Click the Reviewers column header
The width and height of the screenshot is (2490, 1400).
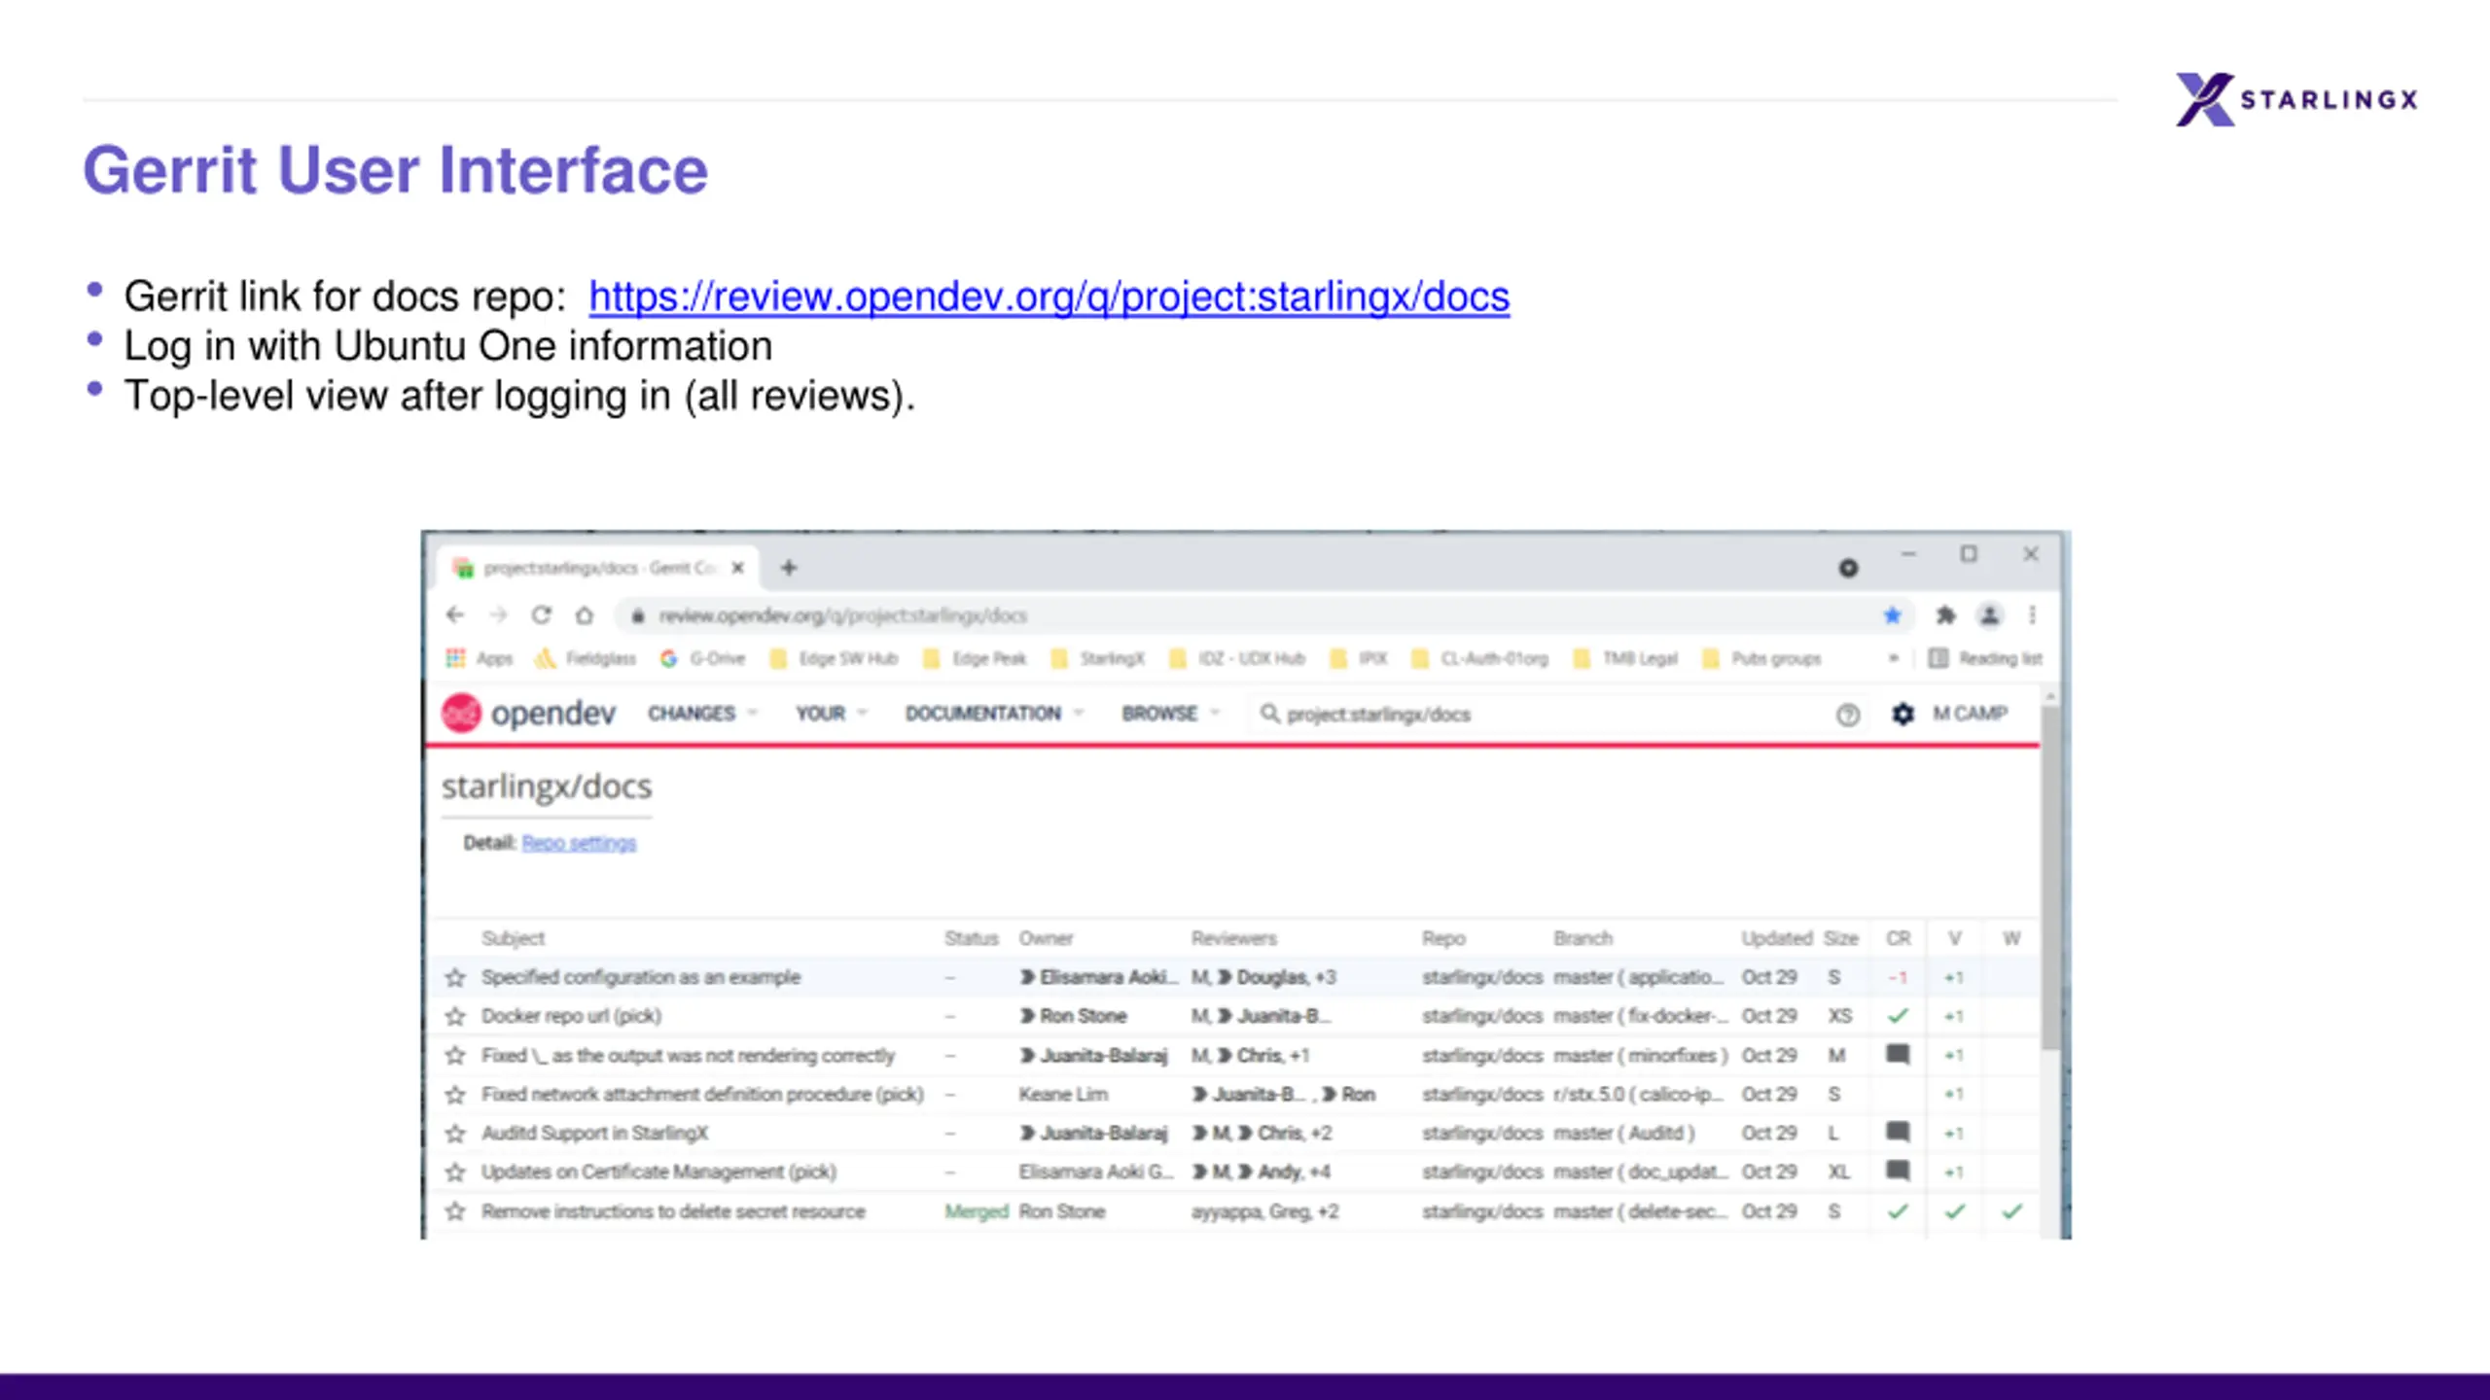[x=1233, y=938]
